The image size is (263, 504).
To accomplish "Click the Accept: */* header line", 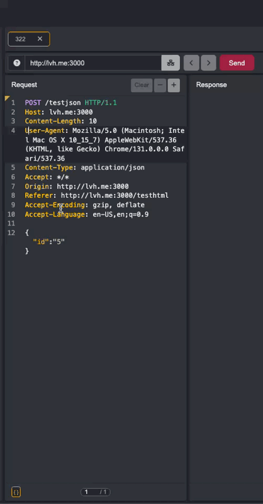I will (47, 177).
